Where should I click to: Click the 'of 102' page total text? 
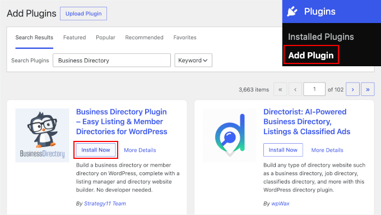pos(336,90)
